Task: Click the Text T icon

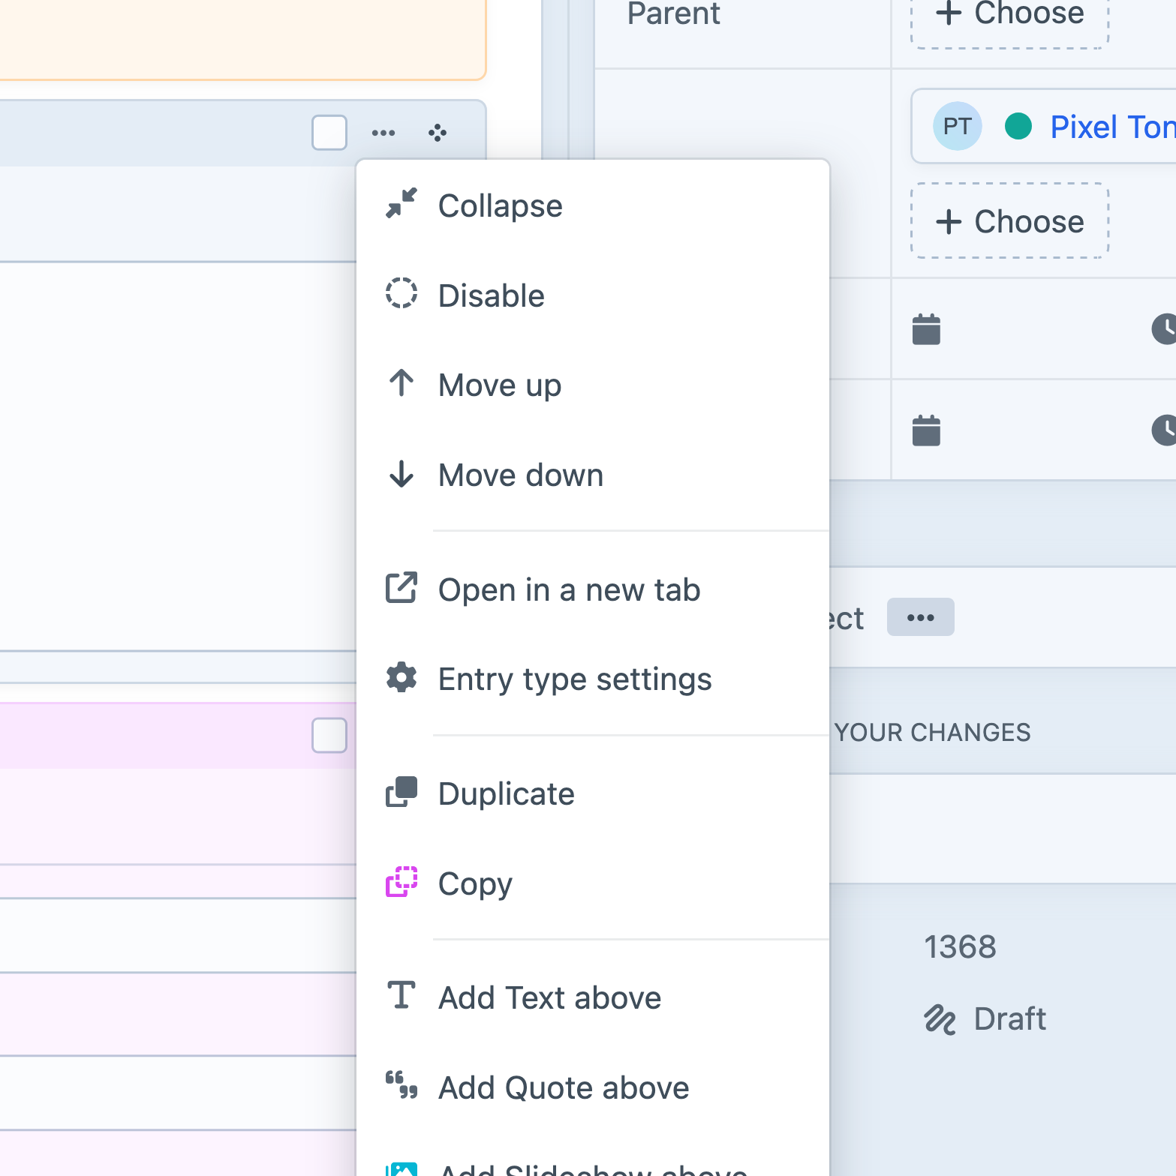Action: 402,995
